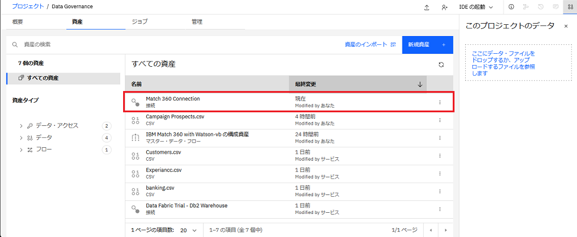Viewport: 577px width, 237px height.
Task: Click CSV icon for Customers.csv
Action: 136,155
